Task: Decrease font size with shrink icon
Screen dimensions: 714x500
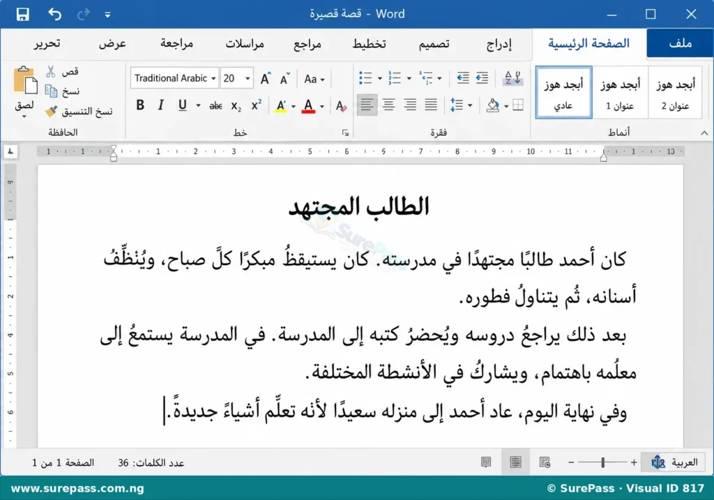Action: pyautogui.click(x=285, y=78)
